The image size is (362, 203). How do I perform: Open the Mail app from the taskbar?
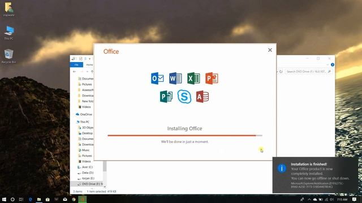click(65, 199)
